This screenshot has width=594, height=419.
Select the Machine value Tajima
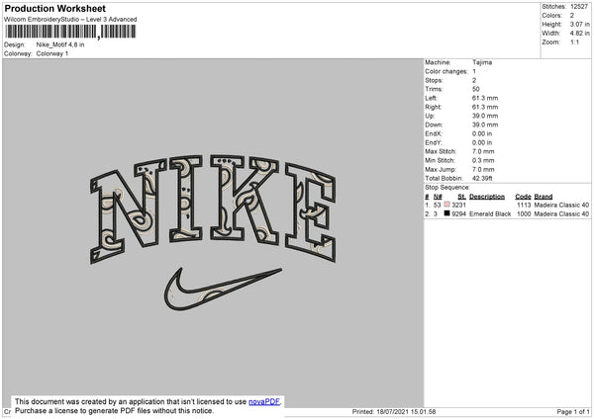click(x=482, y=62)
